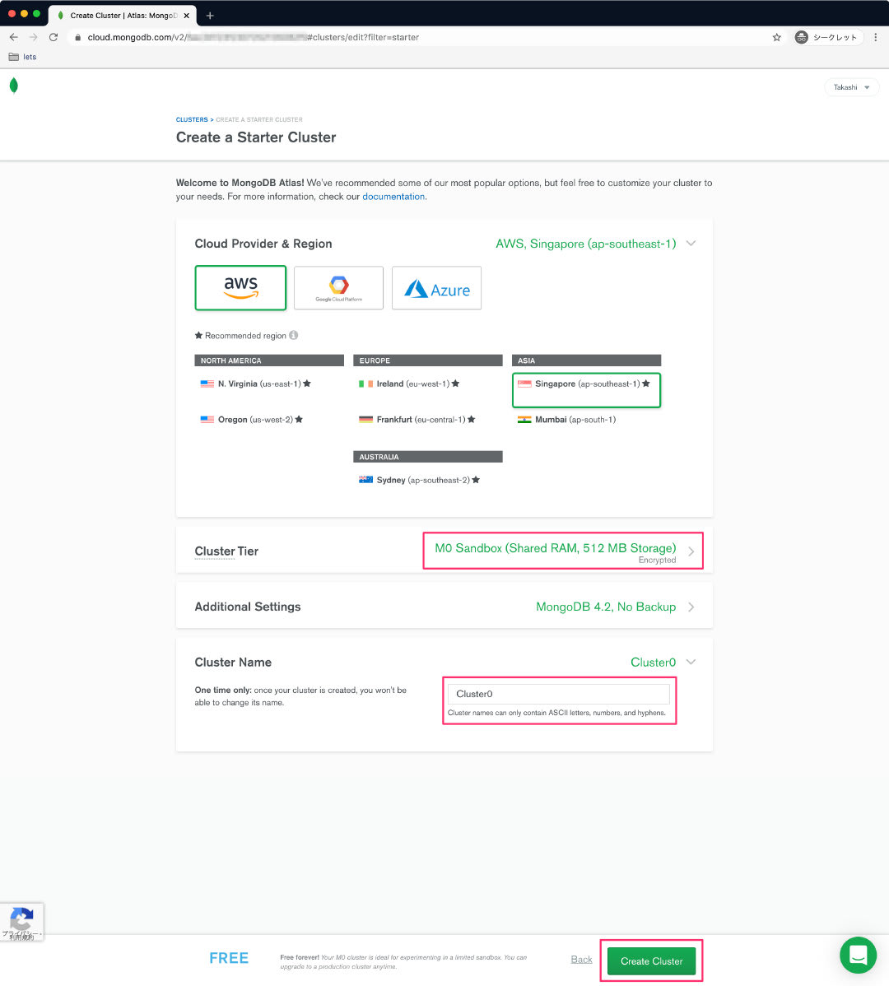The width and height of the screenshot is (889, 986).
Task: Click the FREE price label
Action: tap(229, 958)
